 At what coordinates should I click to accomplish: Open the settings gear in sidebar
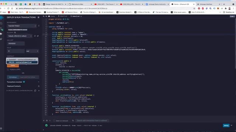click(1, 128)
